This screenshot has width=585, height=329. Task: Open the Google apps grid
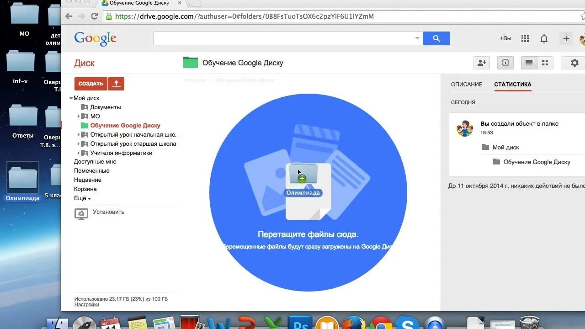pyautogui.click(x=525, y=38)
